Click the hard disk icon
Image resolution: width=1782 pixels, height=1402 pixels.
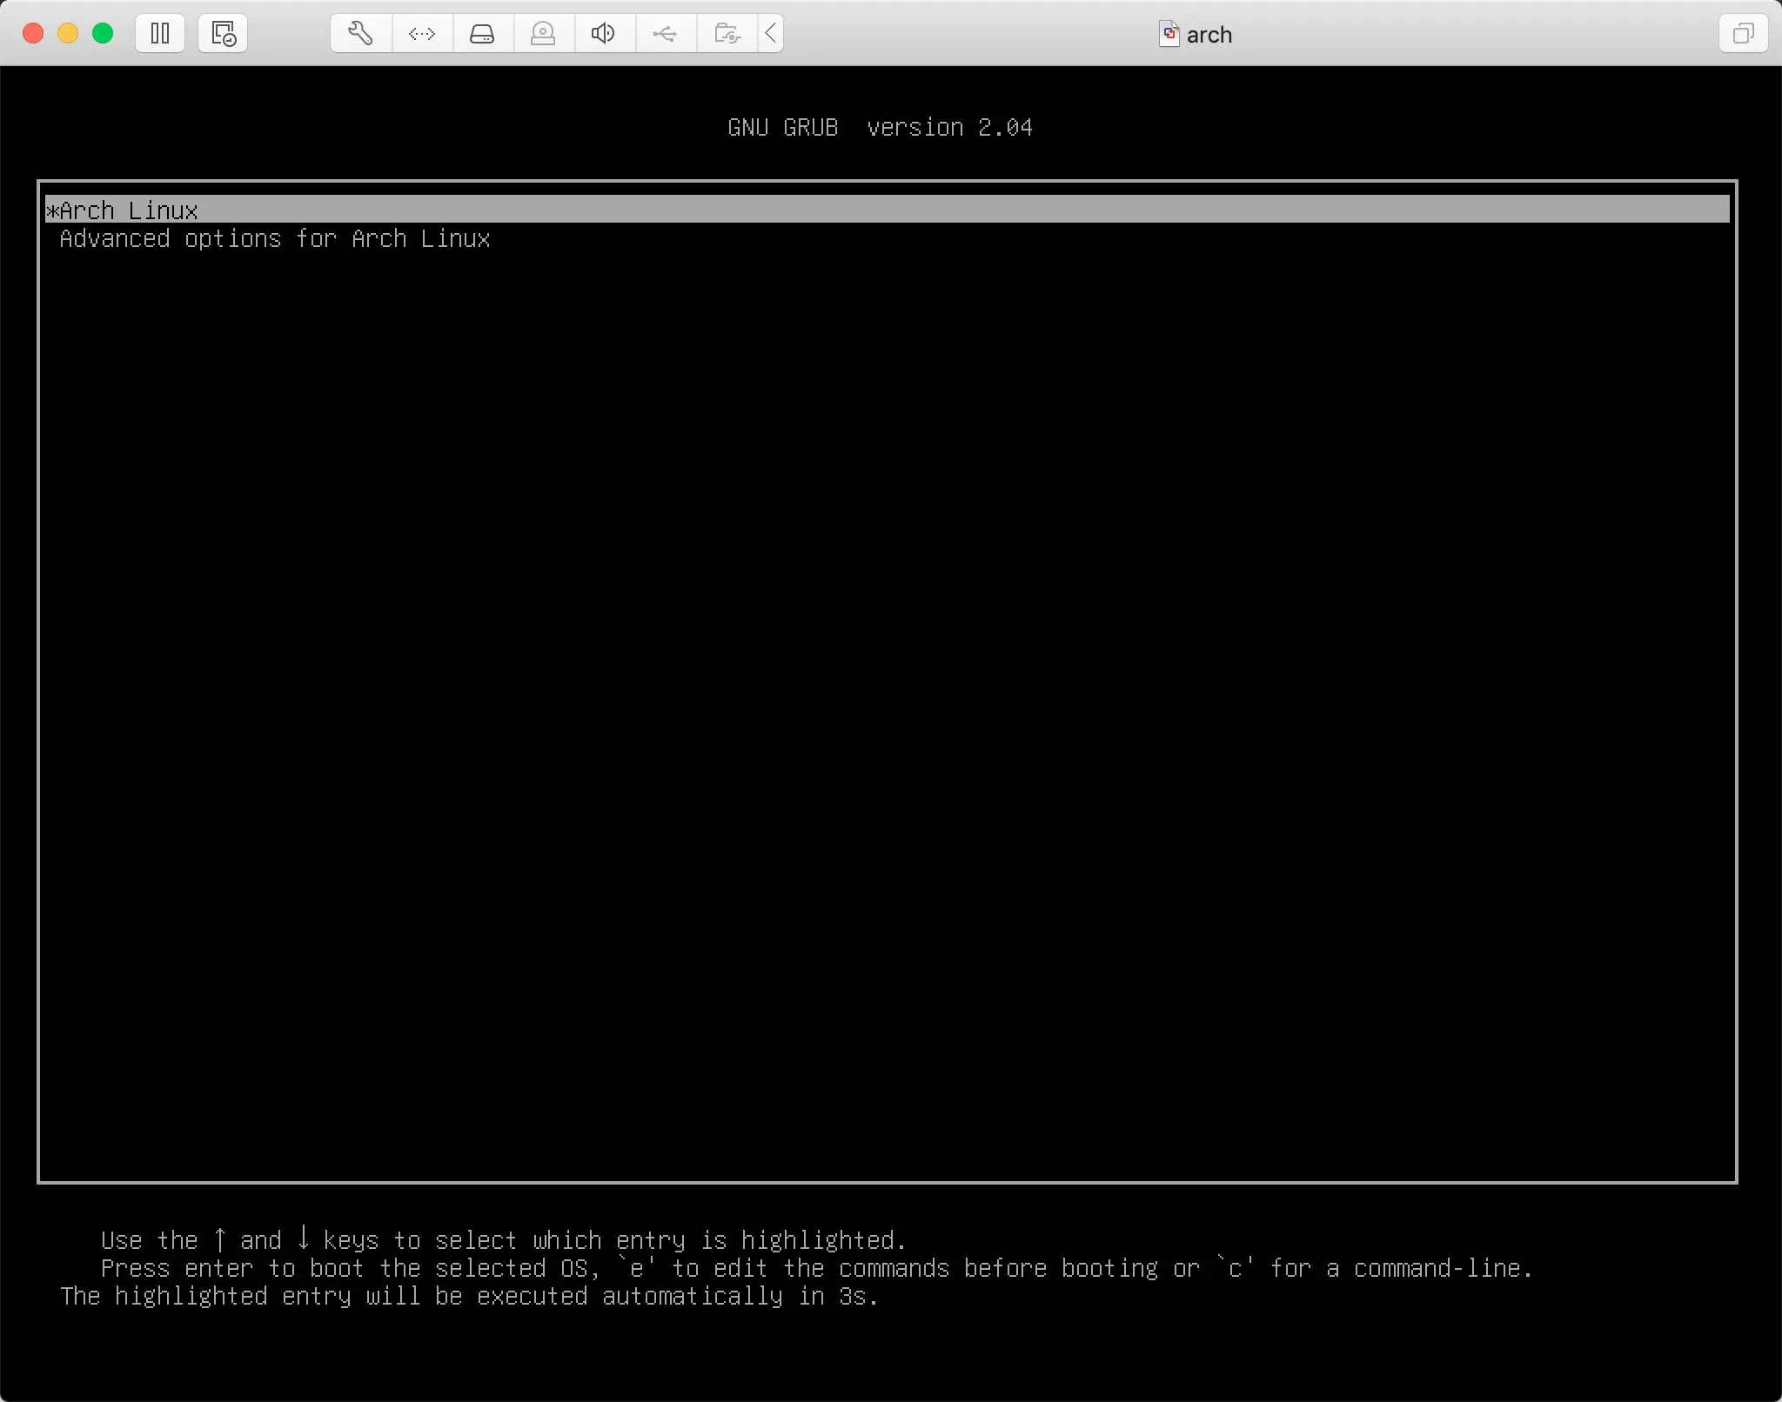(482, 34)
